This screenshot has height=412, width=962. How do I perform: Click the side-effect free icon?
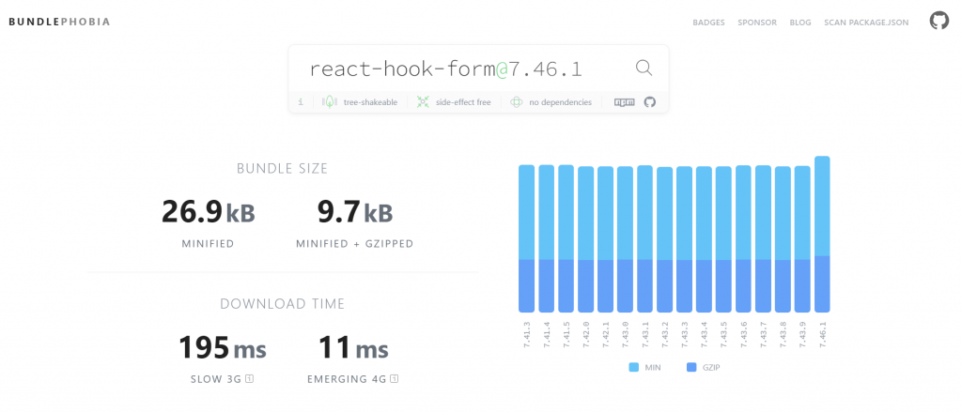click(423, 102)
